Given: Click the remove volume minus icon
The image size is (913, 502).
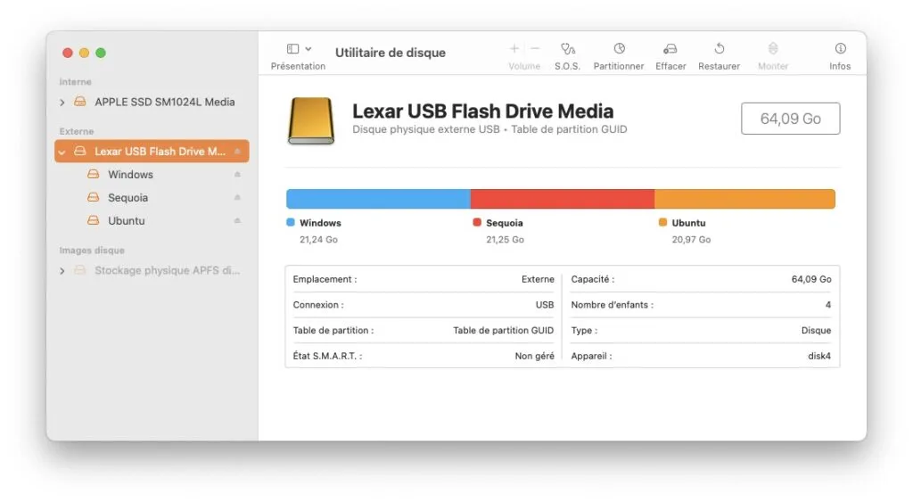Looking at the screenshot, I should (x=535, y=48).
